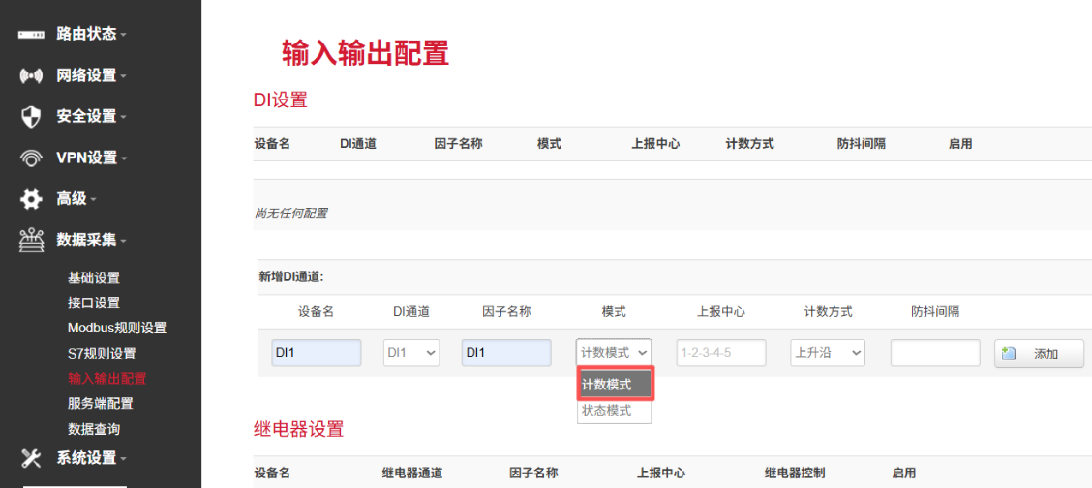Screen dimensions: 1092x488
Task: Open the VPN设置 menu
Action: (x=91, y=158)
